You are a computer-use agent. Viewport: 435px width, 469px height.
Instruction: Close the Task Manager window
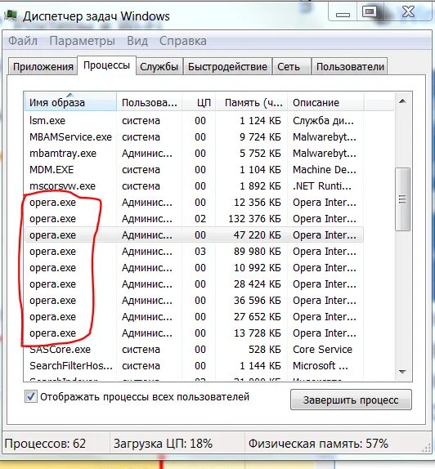tap(408, 12)
